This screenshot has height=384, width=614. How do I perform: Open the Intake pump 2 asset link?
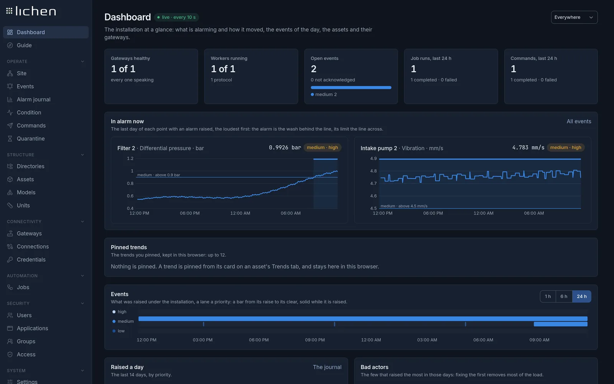[379, 148]
